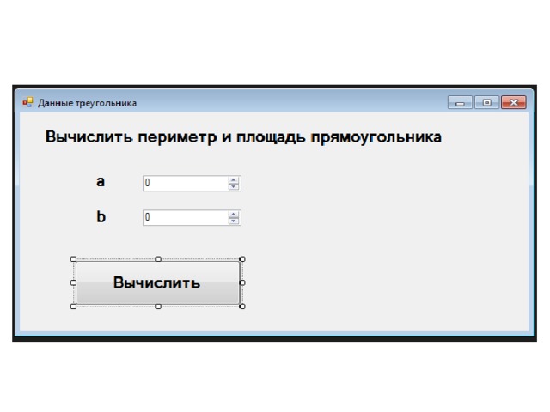The image size is (550, 412).
Task: Click bottom-middle resize handle of Вычислить button
Action: pyautogui.click(x=157, y=306)
